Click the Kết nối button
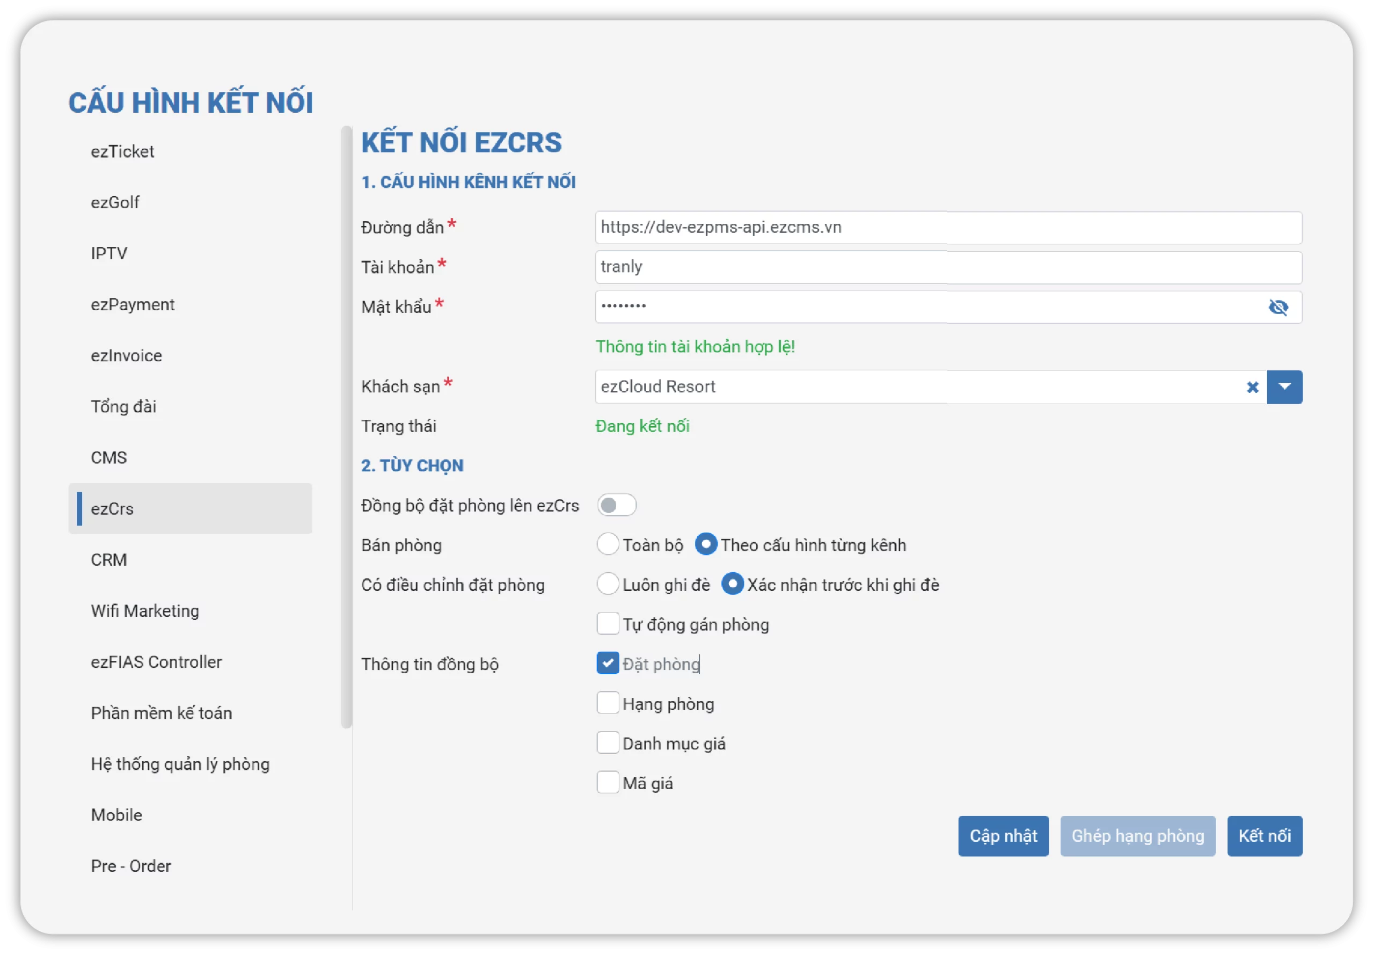The height and width of the screenshot is (955, 1374). [1265, 836]
